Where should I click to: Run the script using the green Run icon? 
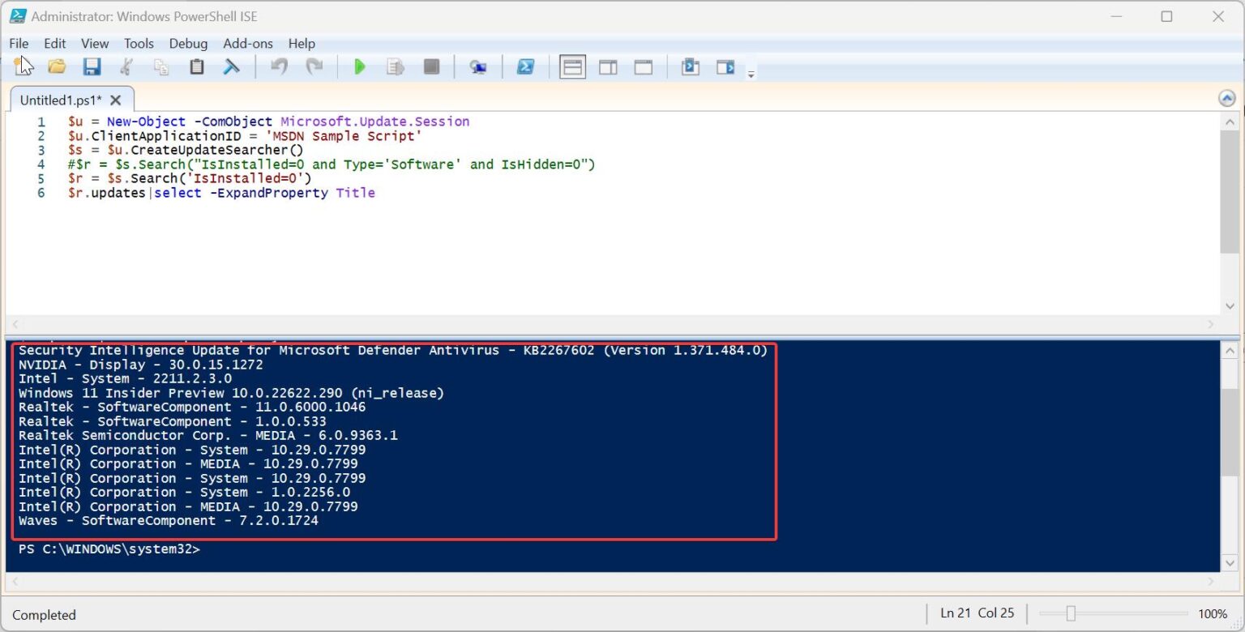click(x=359, y=66)
